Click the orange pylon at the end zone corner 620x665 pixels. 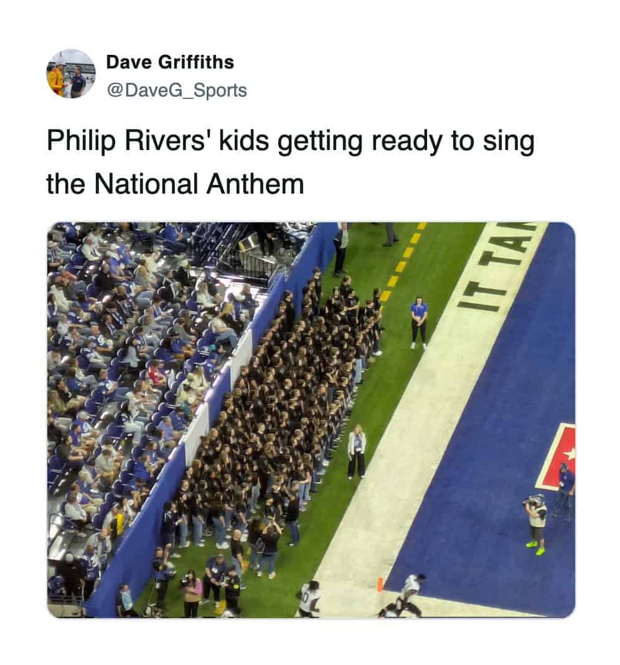pyautogui.click(x=380, y=584)
